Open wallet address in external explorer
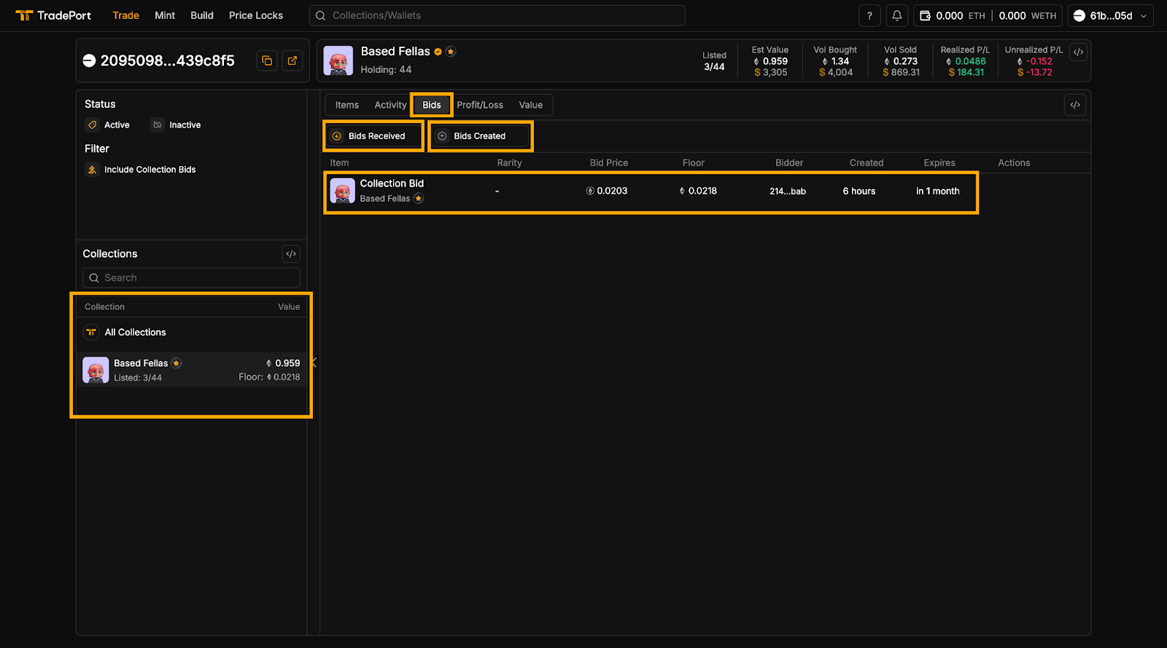Screen dimensions: 1167x648 [x=292, y=60]
